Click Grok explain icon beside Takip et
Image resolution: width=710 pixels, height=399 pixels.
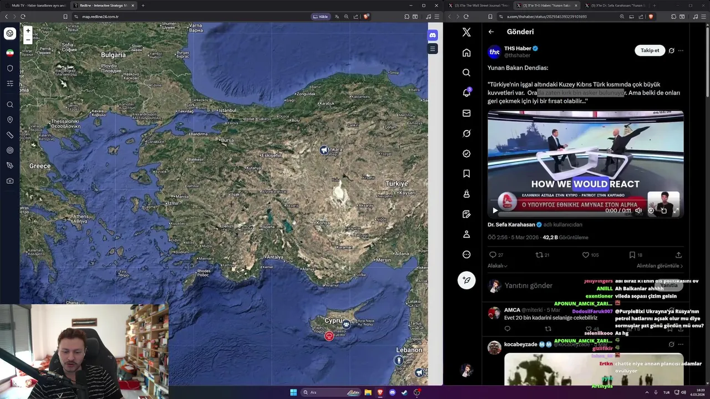(671, 50)
